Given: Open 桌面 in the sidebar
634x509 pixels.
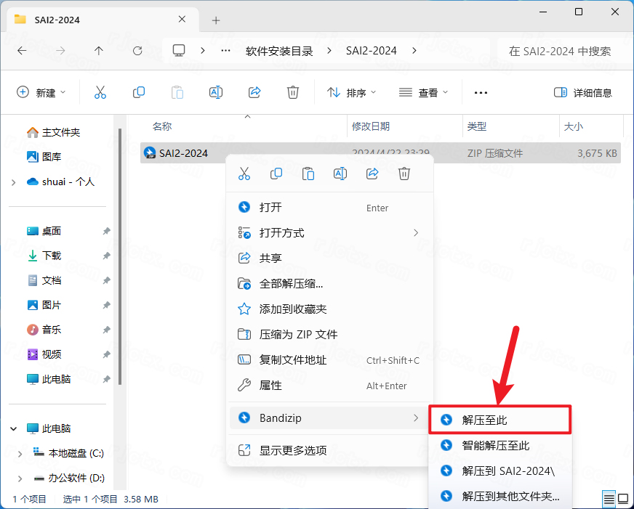Looking at the screenshot, I should click(44, 232).
